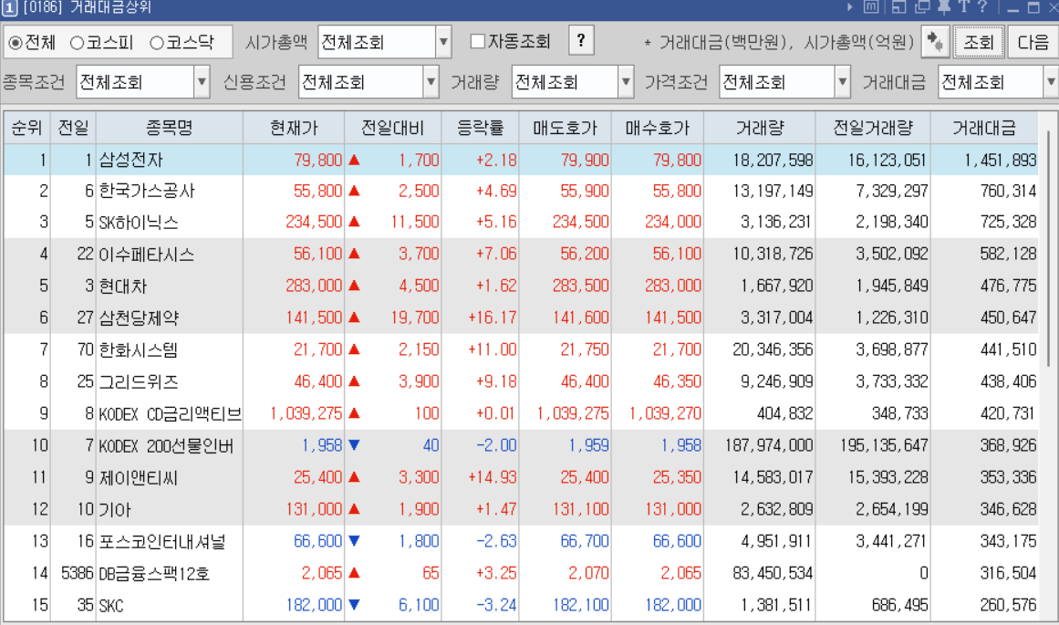Click the 등락률 column header
Viewport: 1059px width, 625px height.
click(x=480, y=128)
